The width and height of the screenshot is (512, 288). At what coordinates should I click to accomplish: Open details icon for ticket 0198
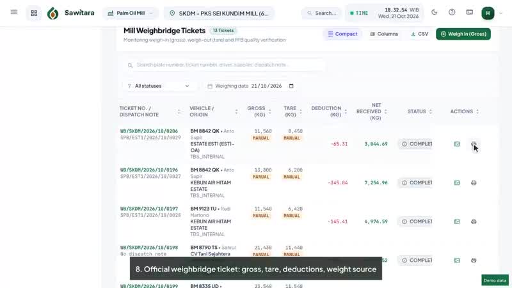click(457, 260)
